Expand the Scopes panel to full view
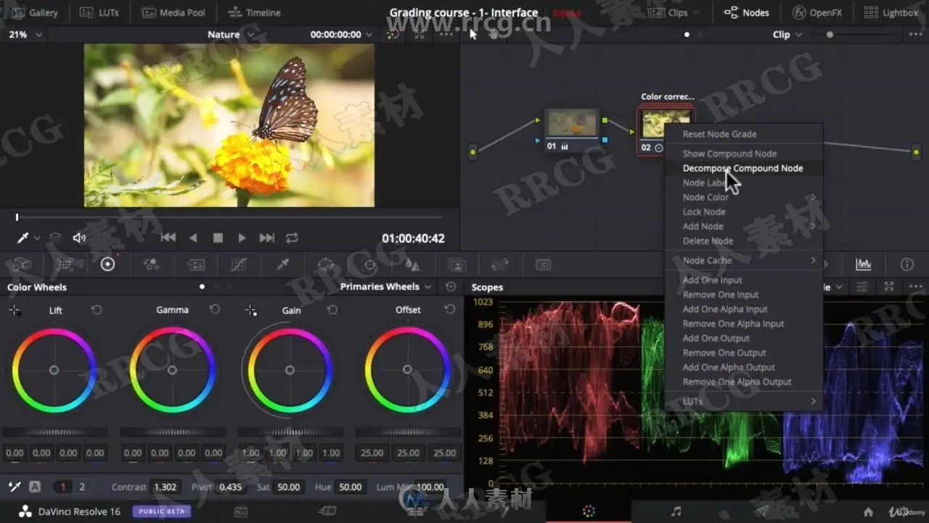The image size is (929, 523). tap(889, 287)
